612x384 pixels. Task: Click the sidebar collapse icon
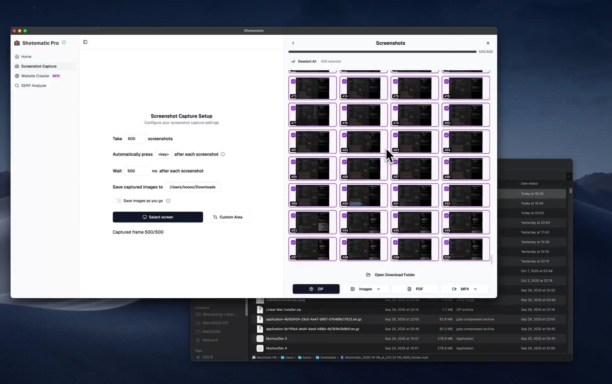click(x=85, y=42)
